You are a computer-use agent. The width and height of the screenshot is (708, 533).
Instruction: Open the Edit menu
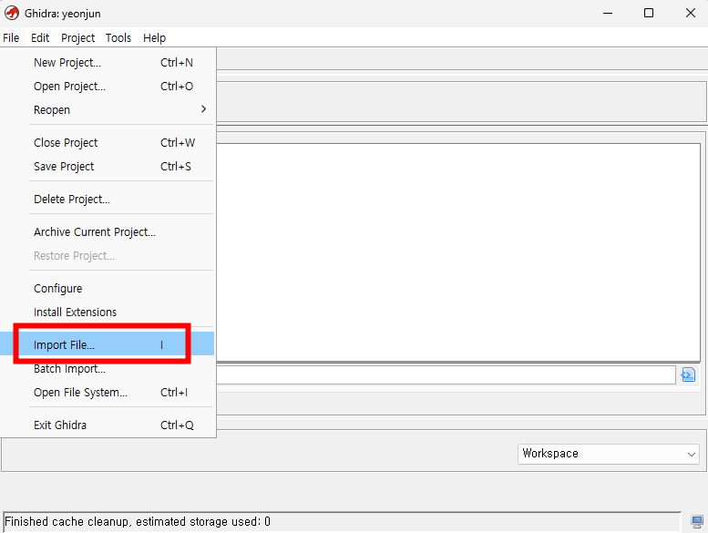click(40, 38)
